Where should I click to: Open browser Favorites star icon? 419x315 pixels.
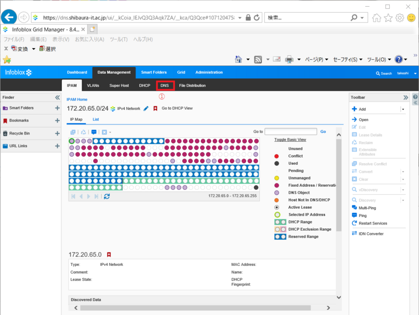coord(388,18)
